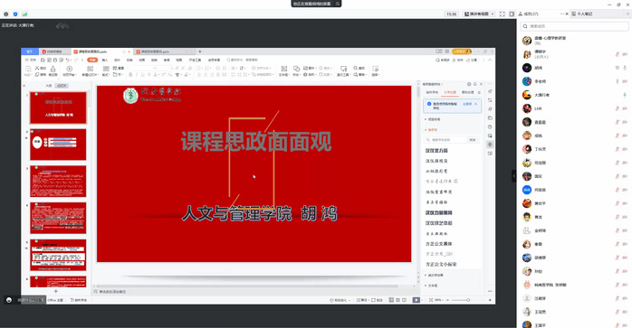Click the New Slide icon in ribbon
This screenshot has width=632, height=328.
(91, 69)
